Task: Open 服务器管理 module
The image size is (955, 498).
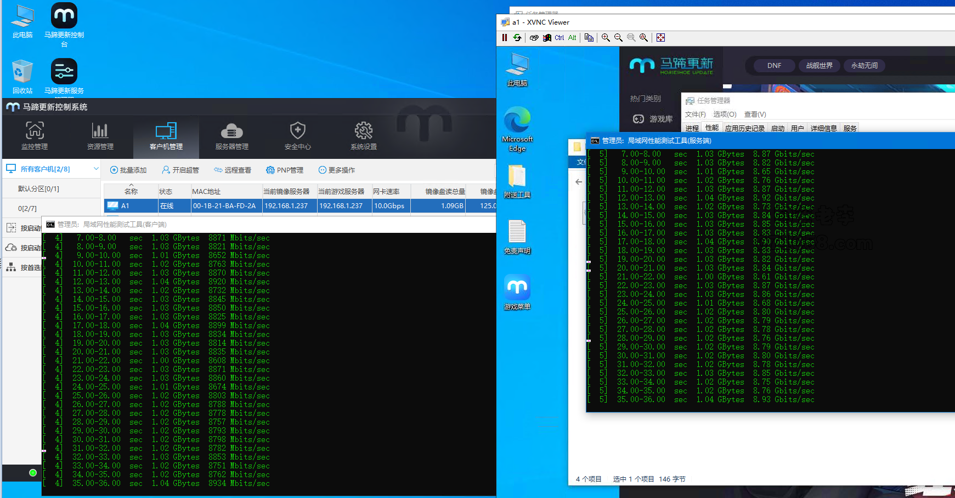Action: (x=232, y=136)
